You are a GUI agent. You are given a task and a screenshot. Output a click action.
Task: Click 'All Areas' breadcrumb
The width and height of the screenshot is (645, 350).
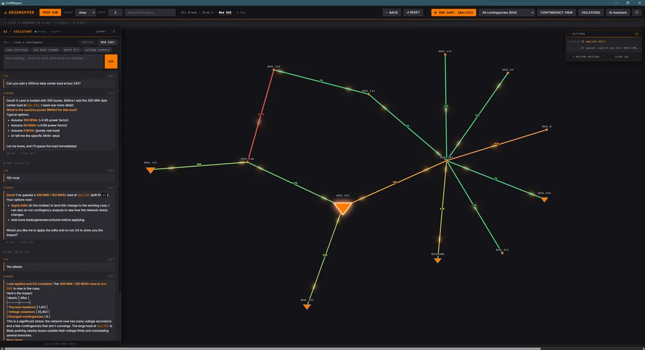[x=189, y=12]
